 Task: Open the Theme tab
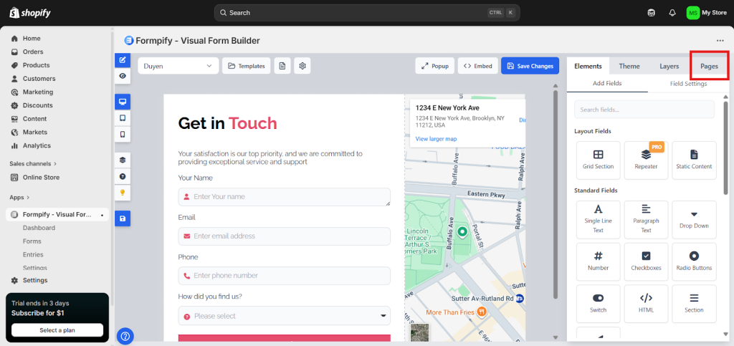629,66
